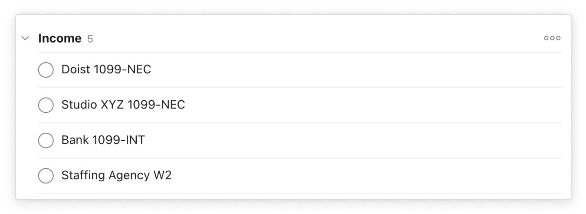Click empty row area beside Studio XYZ 1099-NEC
Screen dimensions: 586x214
coord(372,105)
